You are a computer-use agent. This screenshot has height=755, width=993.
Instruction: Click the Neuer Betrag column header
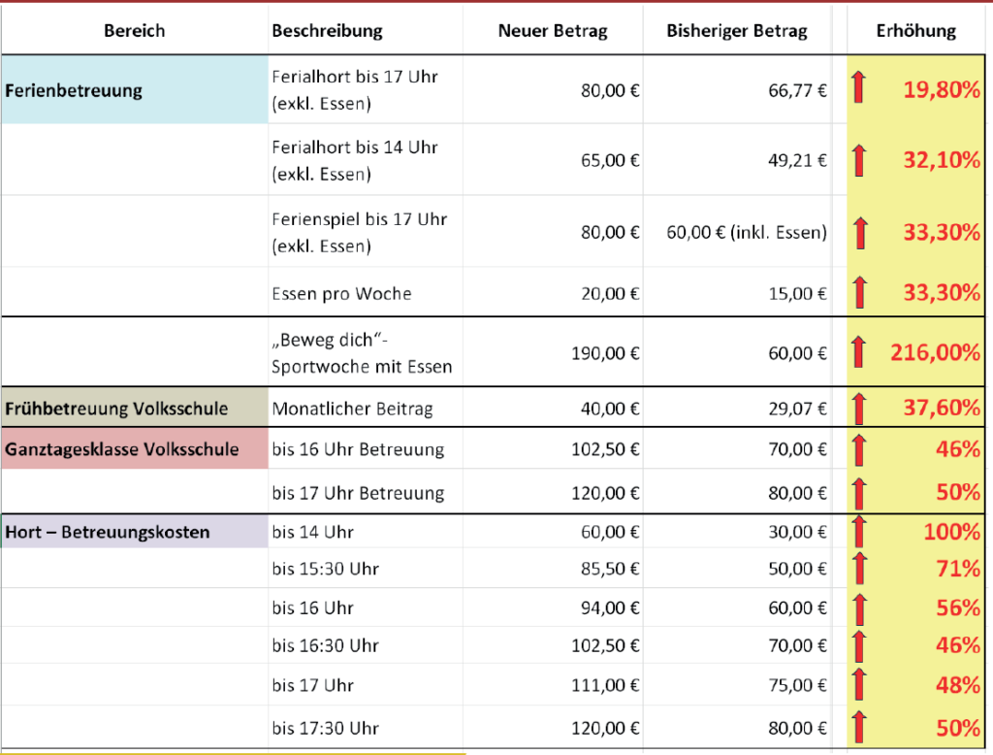click(x=553, y=31)
